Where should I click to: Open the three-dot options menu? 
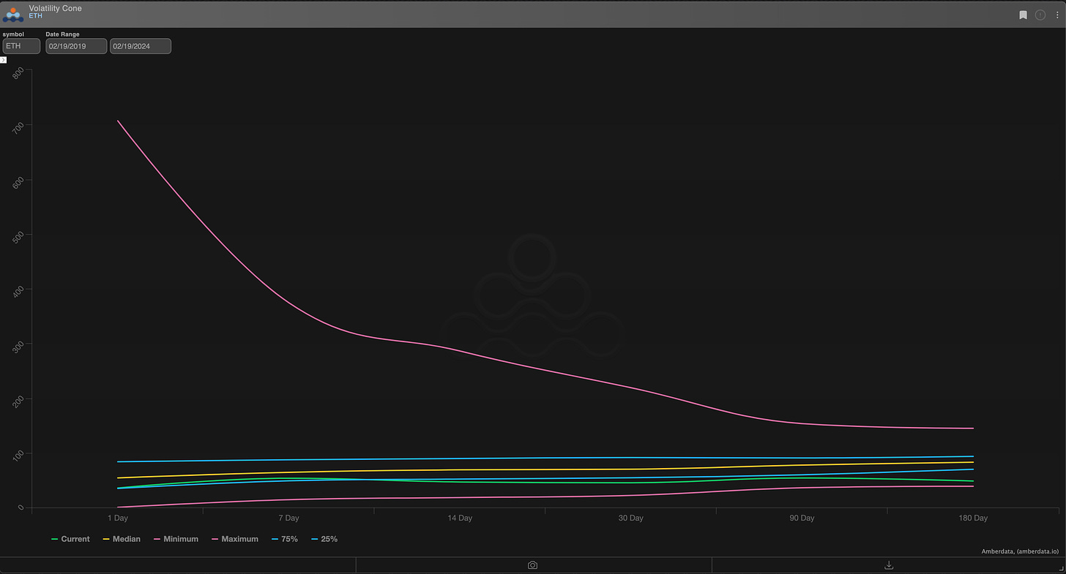click(x=1056, y=15)
